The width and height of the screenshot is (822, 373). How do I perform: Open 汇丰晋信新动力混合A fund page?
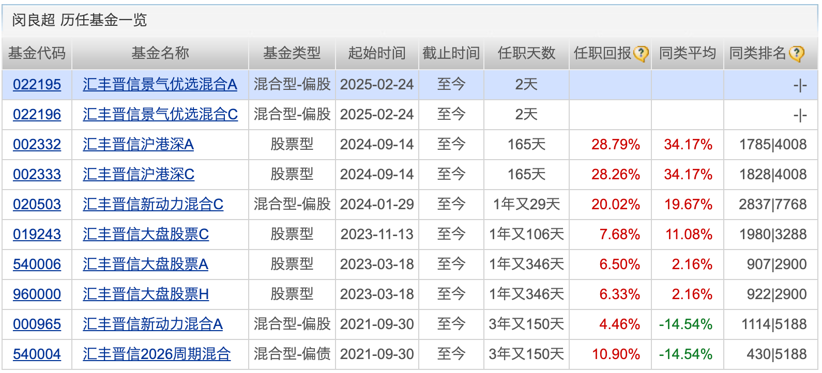pos(153,324)
